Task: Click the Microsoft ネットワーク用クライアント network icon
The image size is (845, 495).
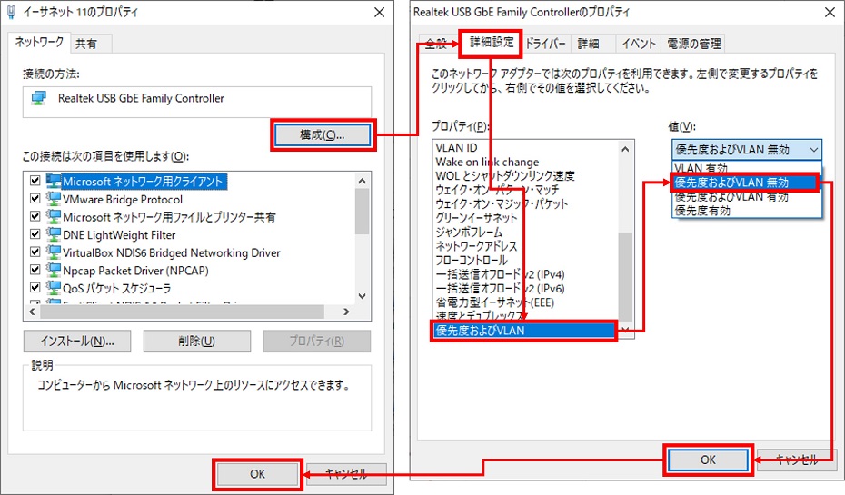Action: pos(53,182)
